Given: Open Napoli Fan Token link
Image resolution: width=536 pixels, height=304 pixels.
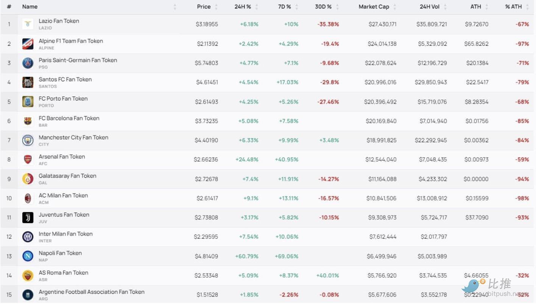Looking at the screenshot, I should [x=60, y=253].
